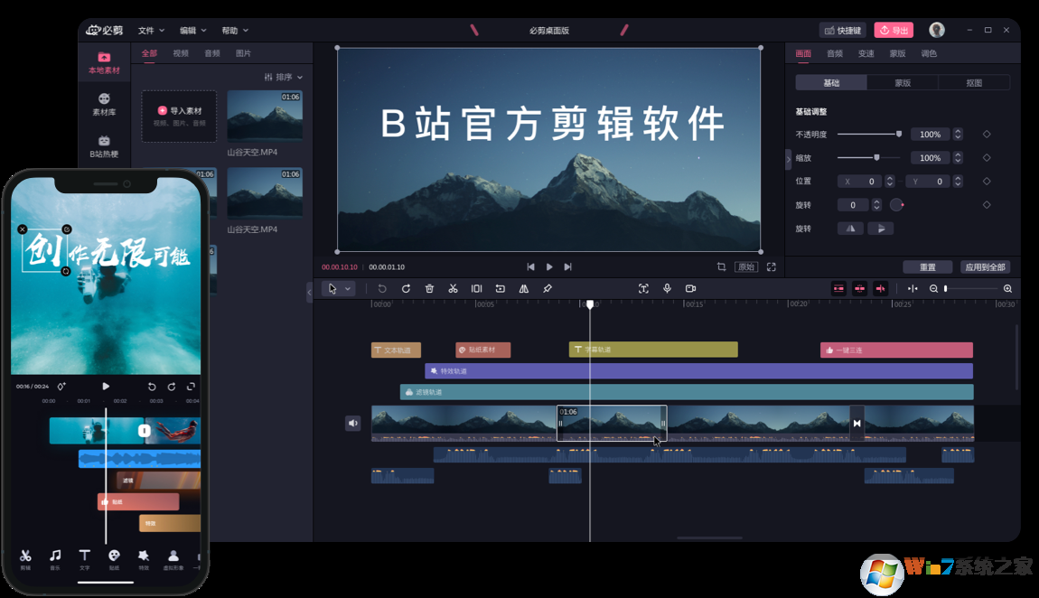1039x598 pixels.
Task: Toggle 位置 position keyframe diamond
Action: tap(987, 182)
